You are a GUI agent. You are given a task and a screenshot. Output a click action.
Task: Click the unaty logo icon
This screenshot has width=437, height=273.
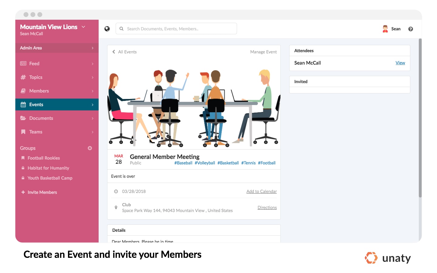[371, 258]
